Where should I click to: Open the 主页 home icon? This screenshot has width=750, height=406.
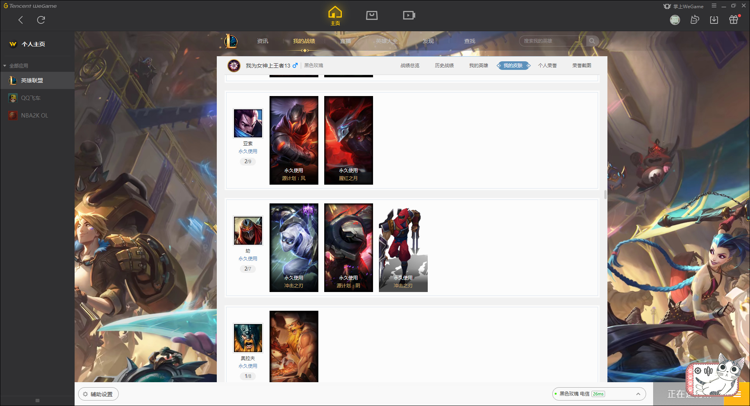coord(335,16)
